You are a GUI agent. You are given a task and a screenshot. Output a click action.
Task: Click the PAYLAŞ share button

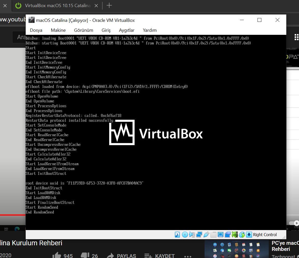pos(121,256)
